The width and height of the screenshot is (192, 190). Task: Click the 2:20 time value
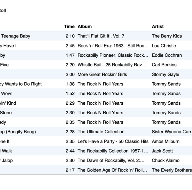(70, 65)
